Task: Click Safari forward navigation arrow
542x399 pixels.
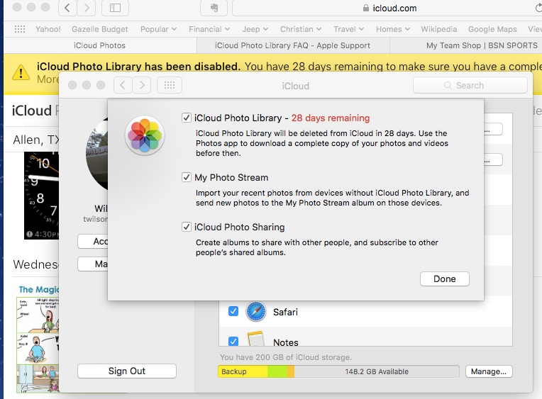Action: point(86,8)
